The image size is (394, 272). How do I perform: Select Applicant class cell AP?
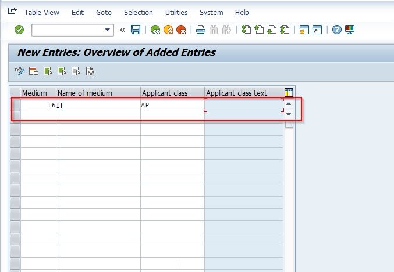click(173, 105)
